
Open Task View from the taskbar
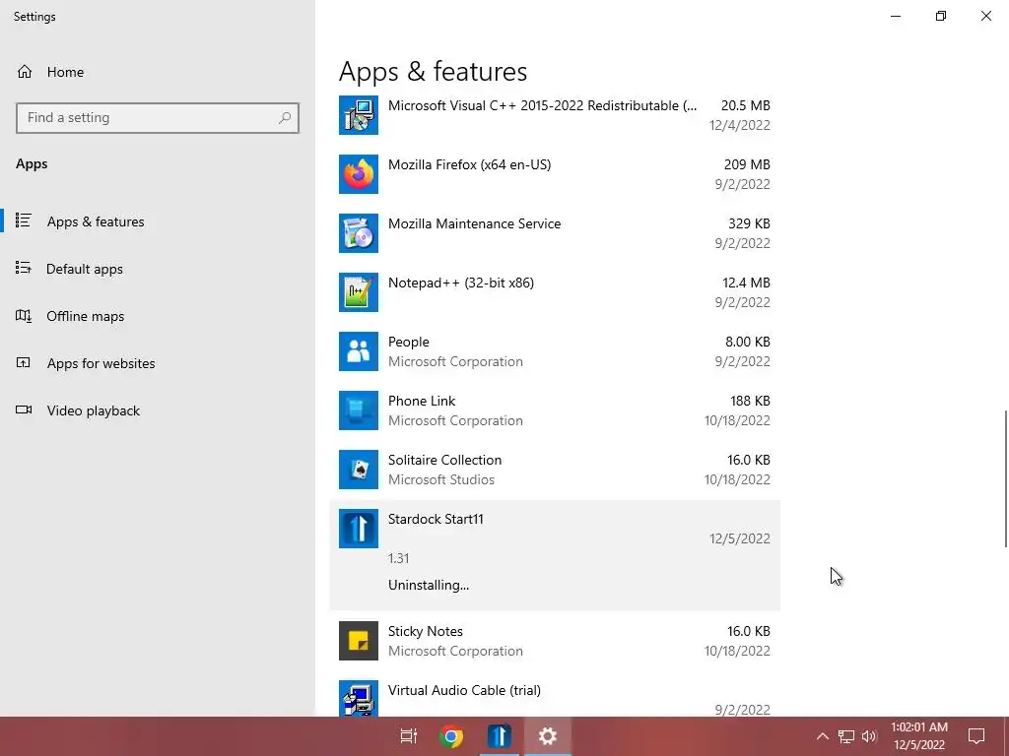click(x=409, y=736)
